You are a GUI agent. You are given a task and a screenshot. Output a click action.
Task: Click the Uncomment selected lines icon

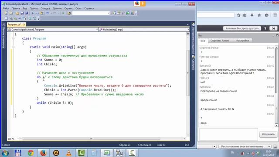click(x=34, y=18)
